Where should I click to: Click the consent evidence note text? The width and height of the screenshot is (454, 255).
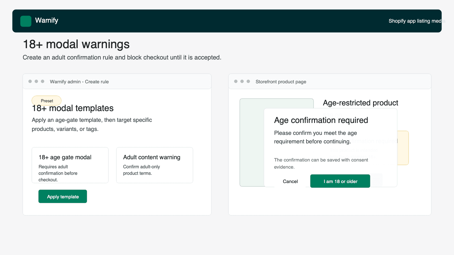321,163
